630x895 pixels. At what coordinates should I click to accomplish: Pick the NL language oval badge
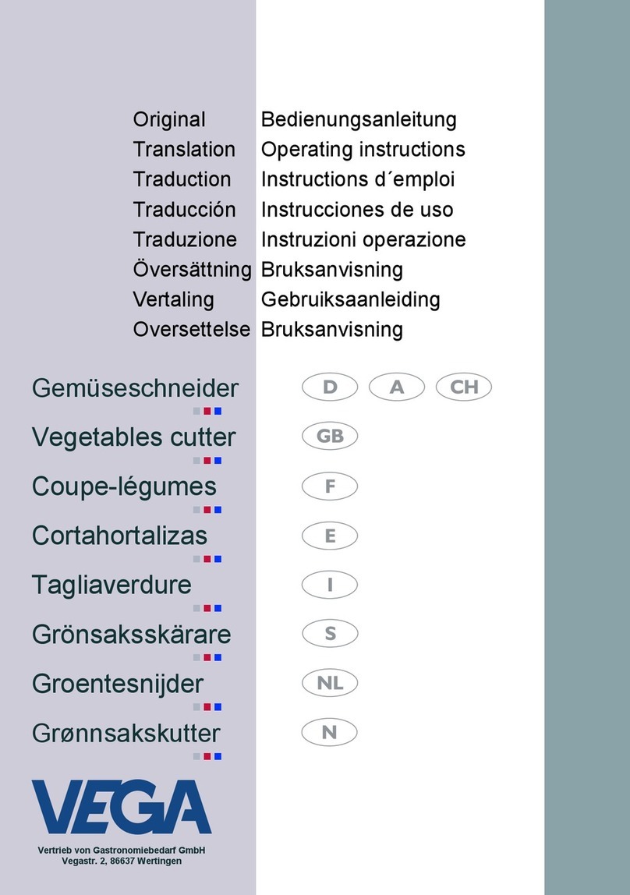330,683
